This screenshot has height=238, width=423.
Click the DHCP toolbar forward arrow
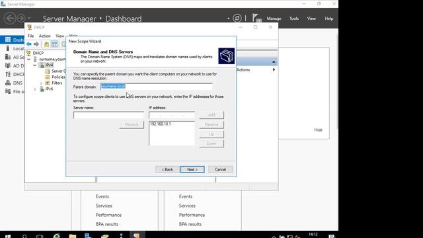[36, 44]
